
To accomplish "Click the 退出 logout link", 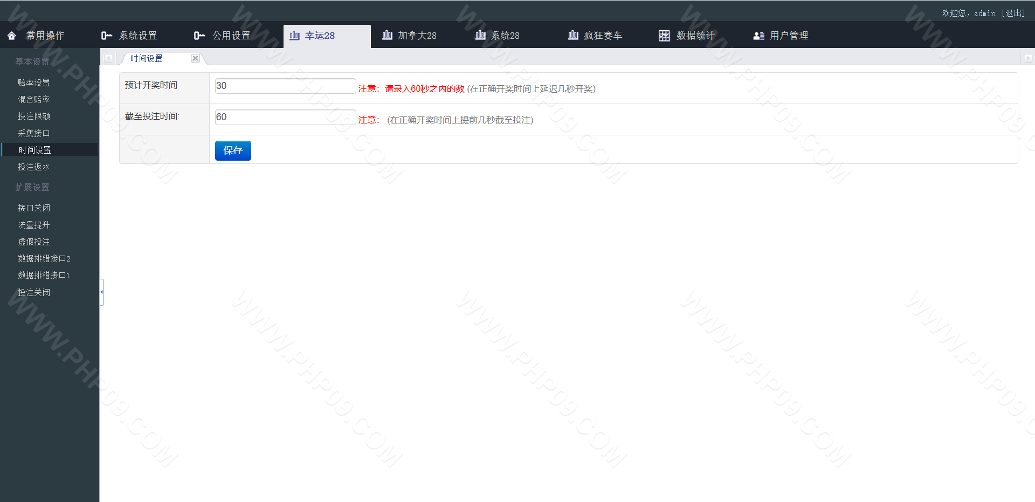I will click(x=1013, y=13).
